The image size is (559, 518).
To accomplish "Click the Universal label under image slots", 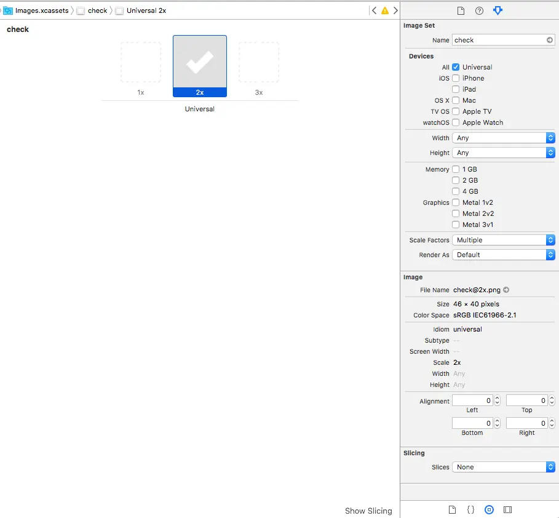I will click(x=200, y=109).
